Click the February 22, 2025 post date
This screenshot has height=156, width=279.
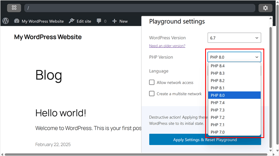tap(53, 145)
